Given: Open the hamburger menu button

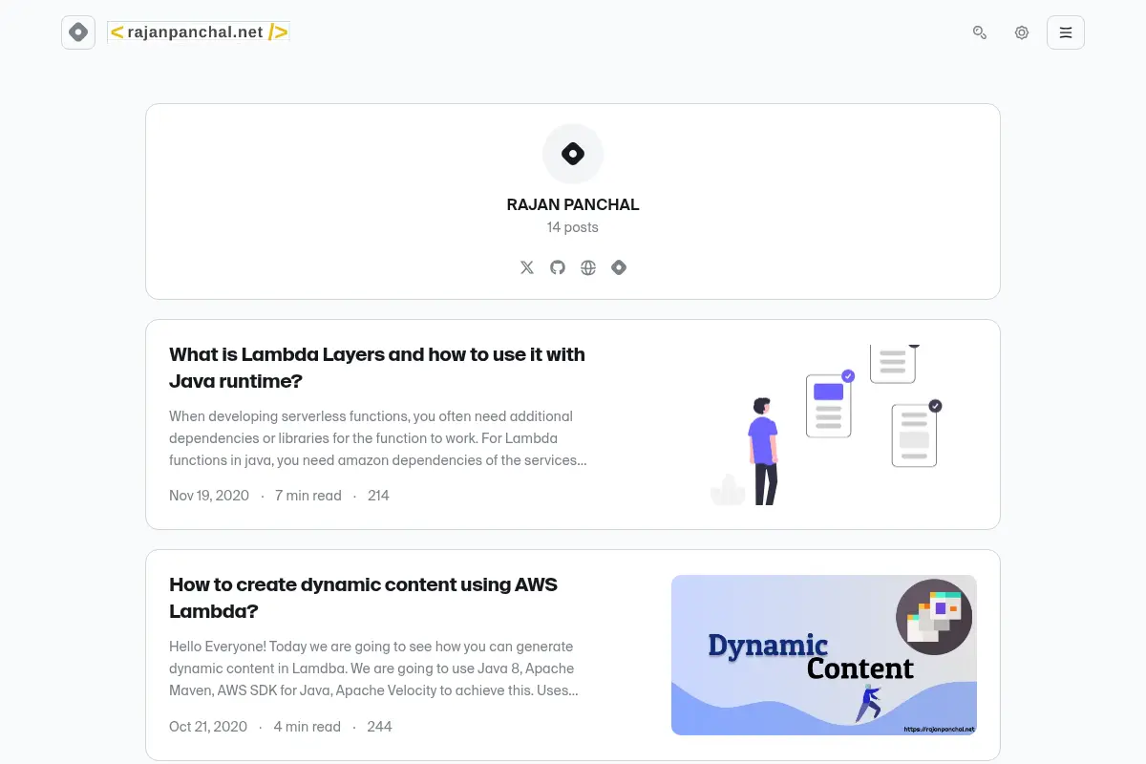Looking at the screenshot, I should (x=1066, y=32).
